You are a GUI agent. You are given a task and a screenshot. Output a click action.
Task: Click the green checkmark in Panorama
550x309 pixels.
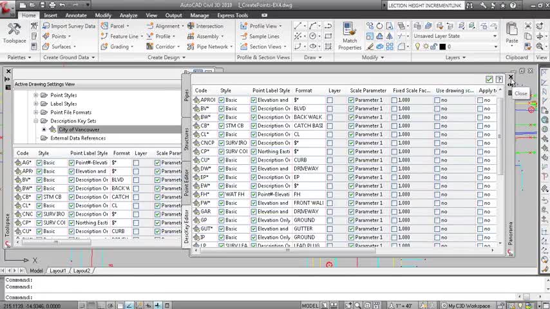click(489, 79)
